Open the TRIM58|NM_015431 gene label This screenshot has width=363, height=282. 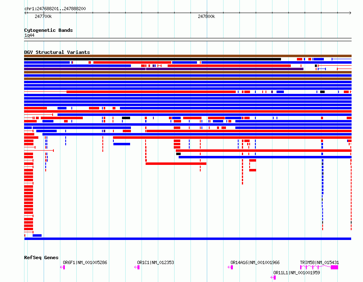pos(319,262)
